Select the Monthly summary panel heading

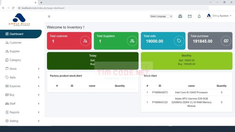pos(186,56)
